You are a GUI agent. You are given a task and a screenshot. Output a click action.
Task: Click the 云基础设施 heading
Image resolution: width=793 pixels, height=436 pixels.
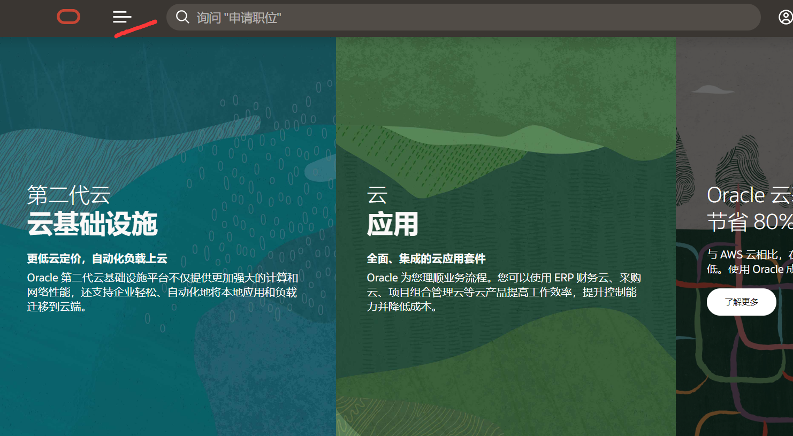93,225
